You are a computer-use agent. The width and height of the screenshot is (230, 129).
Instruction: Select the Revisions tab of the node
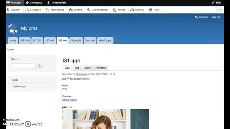tap(101, 68)
